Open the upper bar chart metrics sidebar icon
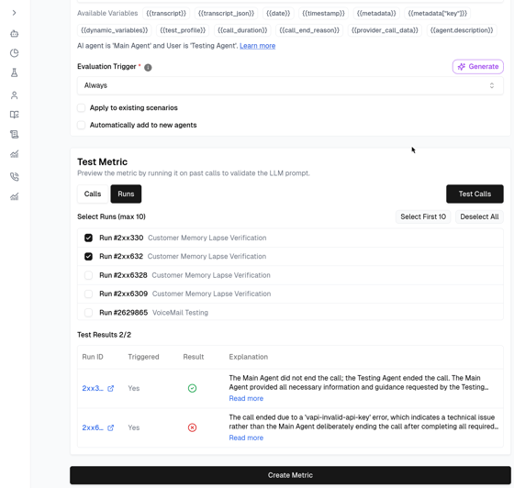This screenshot has width=514, height=488. pyautogui.click(x=14, y=154)
